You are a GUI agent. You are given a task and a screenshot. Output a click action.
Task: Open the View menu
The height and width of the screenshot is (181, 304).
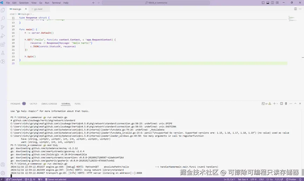point(34,3)
